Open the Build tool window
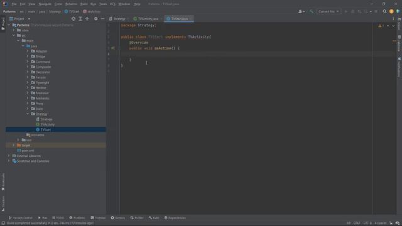402x226 pixels. [x=154, y=218]
